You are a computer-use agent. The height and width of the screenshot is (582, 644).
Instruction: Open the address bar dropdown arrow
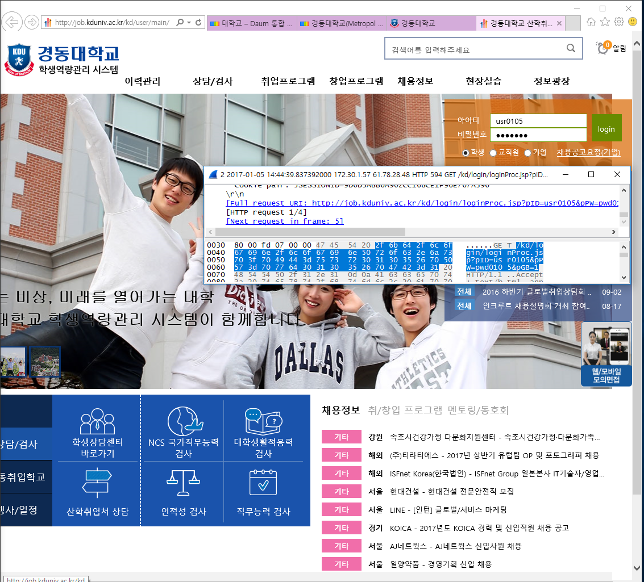point(189,23)
